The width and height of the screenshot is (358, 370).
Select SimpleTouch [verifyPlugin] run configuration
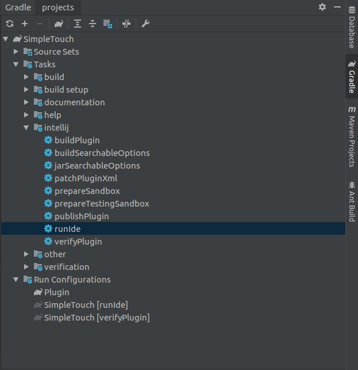click(97, 318)
